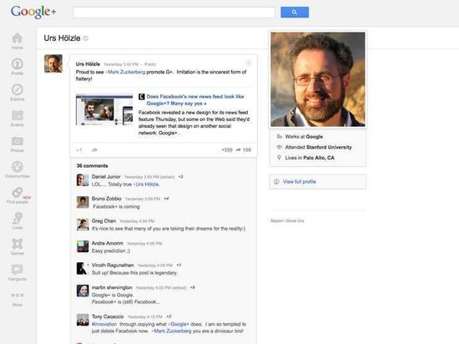Click the blue search button
This screenshot has height=344, width=459.
(295, 13)
